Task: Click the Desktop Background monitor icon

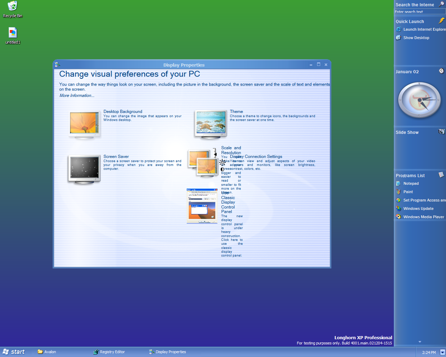Action: 85,124
